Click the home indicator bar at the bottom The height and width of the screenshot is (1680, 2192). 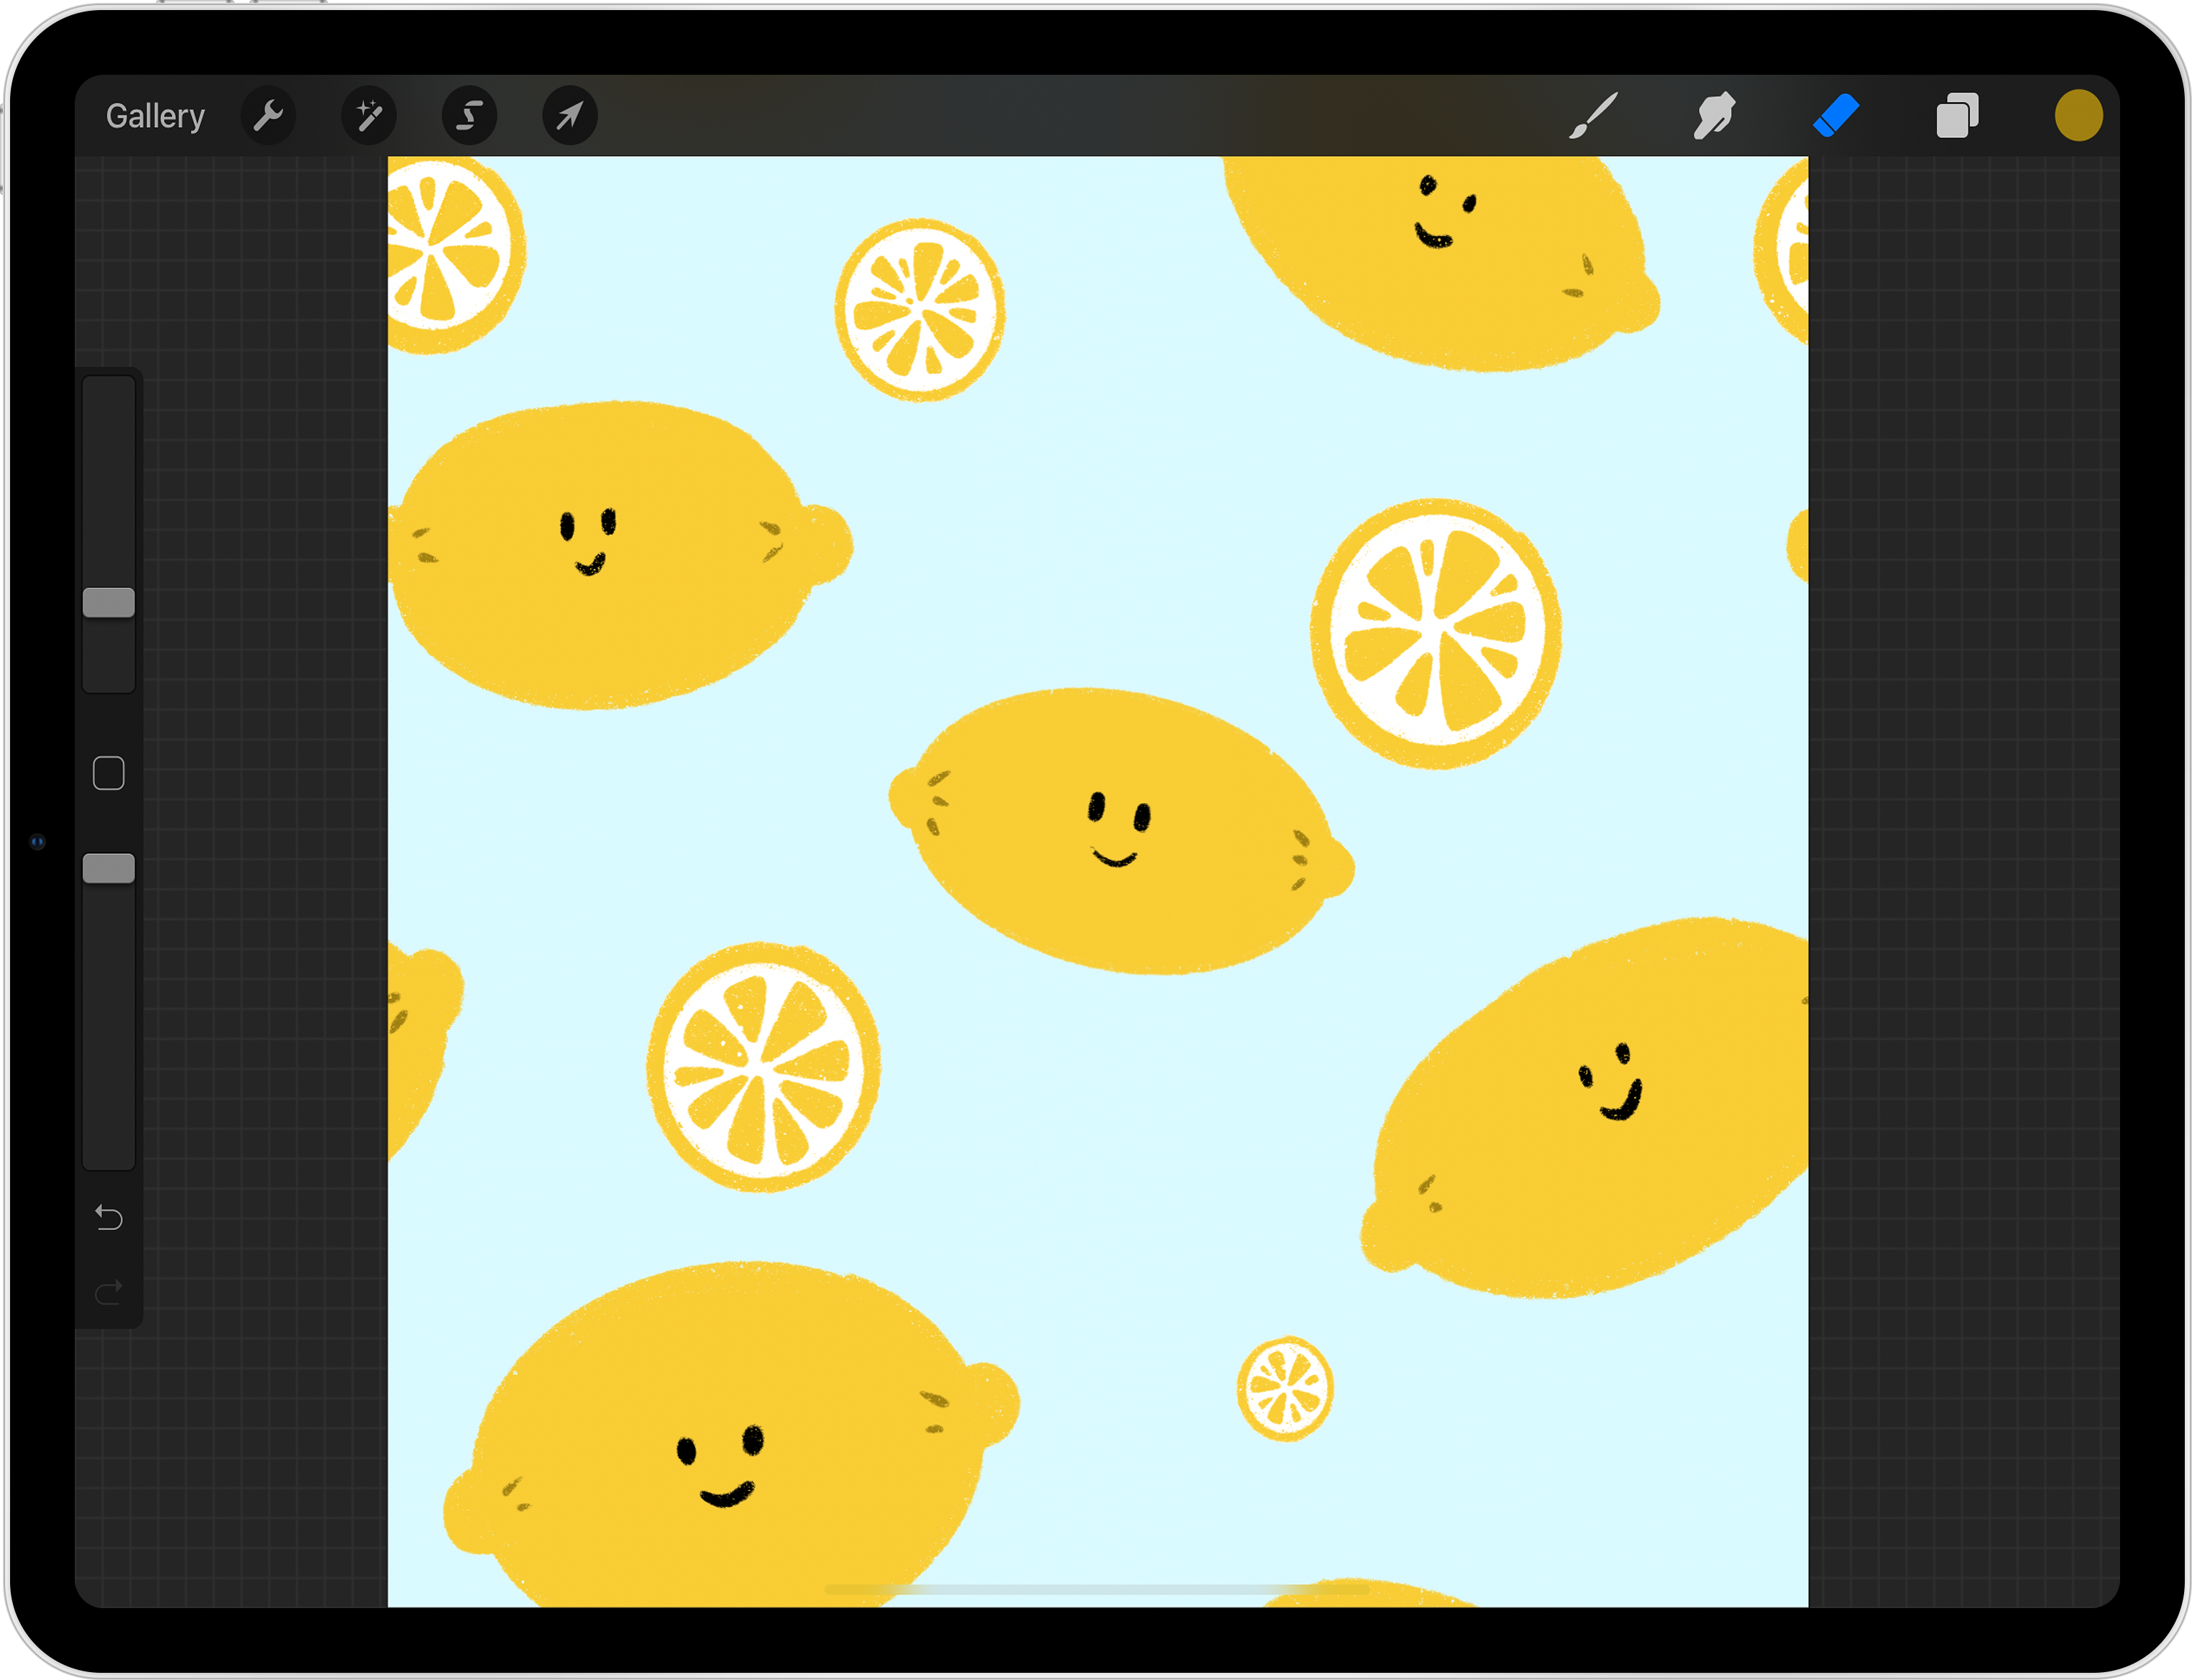pyautogui.click(x=1096, y=1589)
